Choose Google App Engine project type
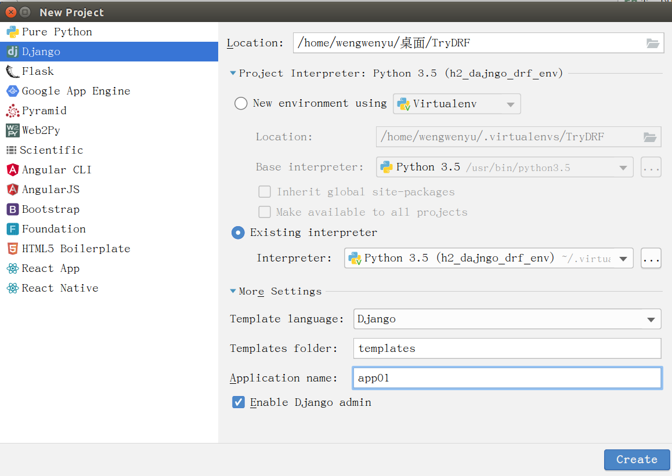The image size is (672, 476). click(x=109, y=91)
